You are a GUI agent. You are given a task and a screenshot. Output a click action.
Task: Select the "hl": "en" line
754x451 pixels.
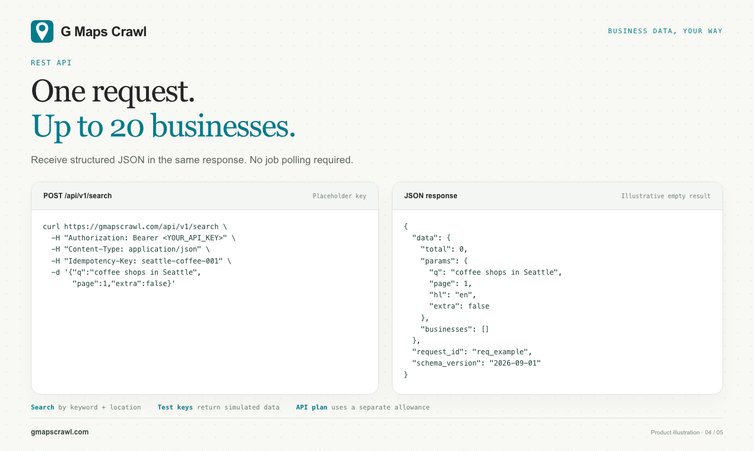[452, 295]
